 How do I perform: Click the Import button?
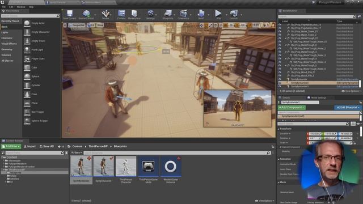coord(29,146)
